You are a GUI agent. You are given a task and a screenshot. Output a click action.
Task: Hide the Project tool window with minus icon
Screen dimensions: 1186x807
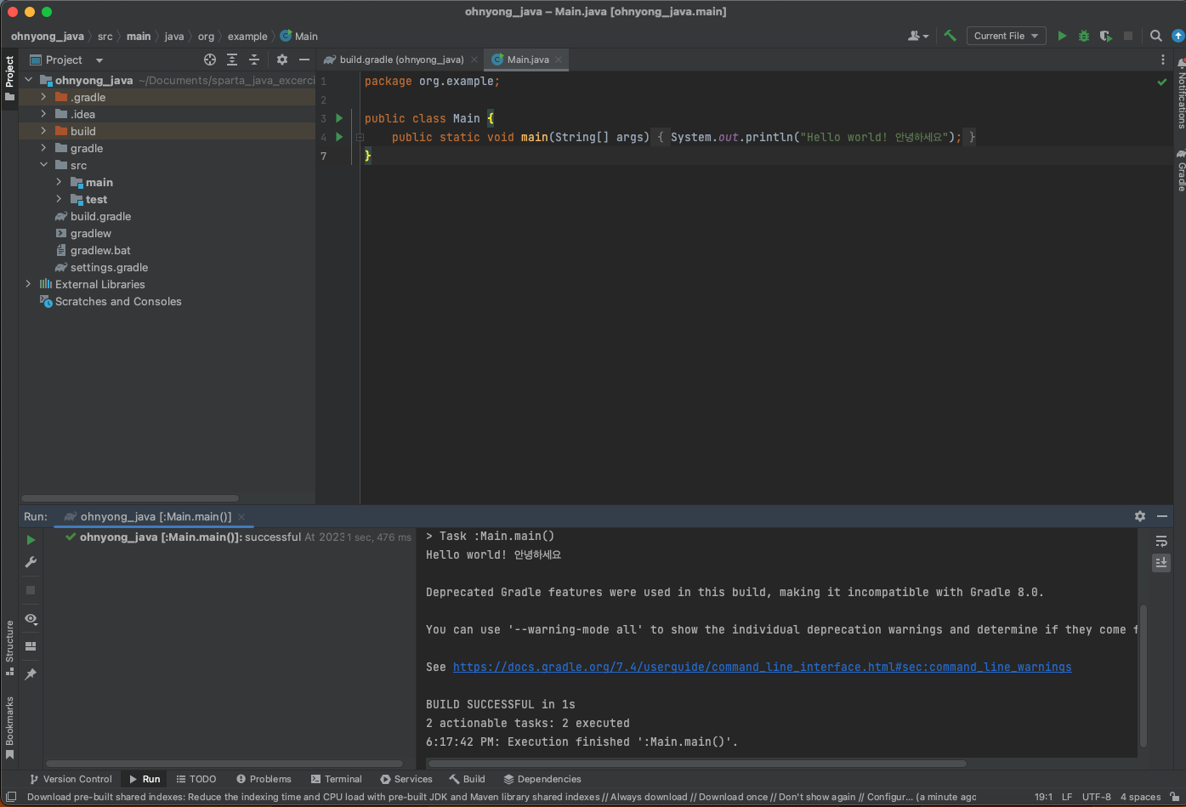pos(304,60)
